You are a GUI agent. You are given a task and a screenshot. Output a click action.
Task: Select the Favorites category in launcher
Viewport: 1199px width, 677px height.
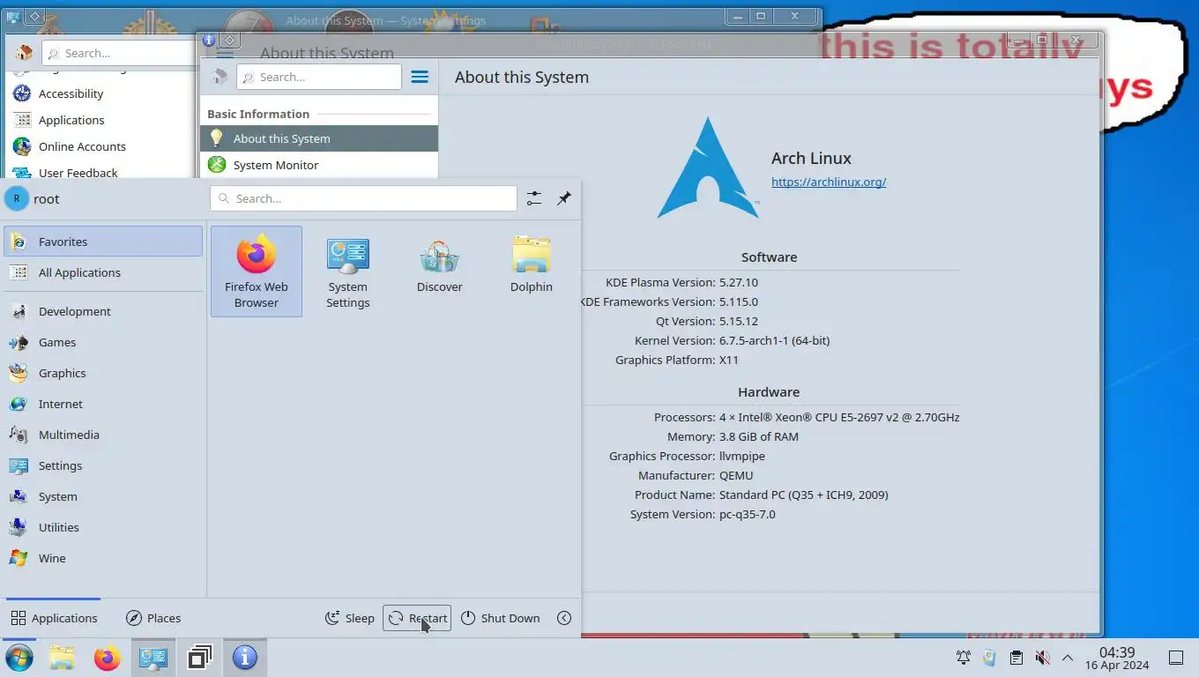coord(103,242)
